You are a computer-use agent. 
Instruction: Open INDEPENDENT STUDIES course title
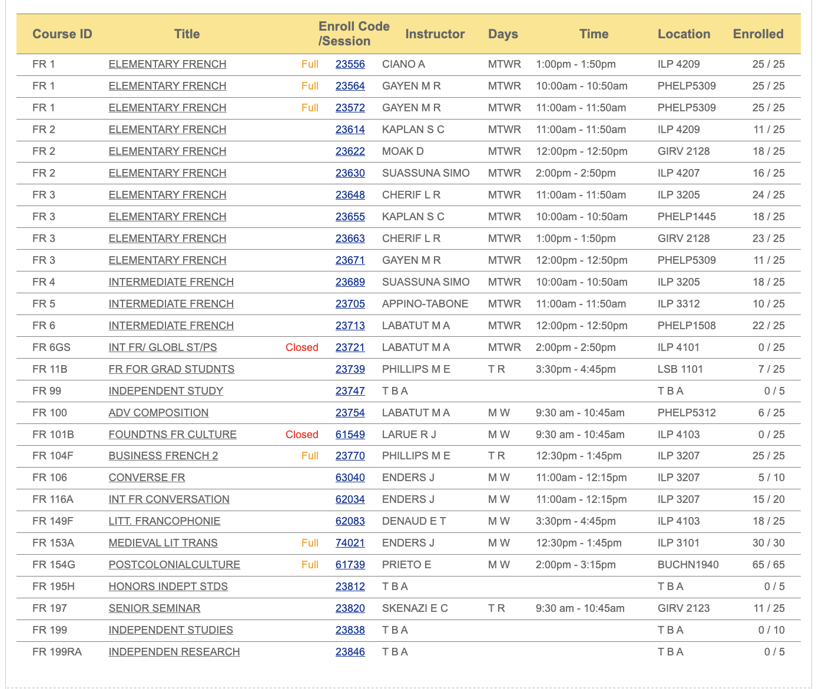point(171,630)
